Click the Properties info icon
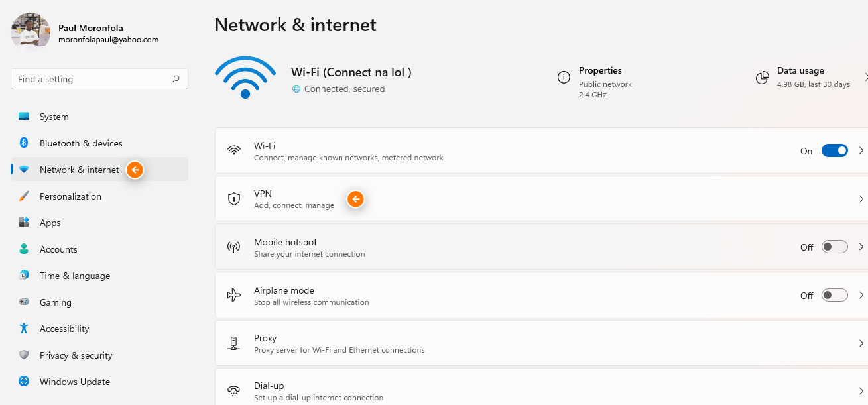Viewport: 868px width, 405px height. click(x=564, y=78)
